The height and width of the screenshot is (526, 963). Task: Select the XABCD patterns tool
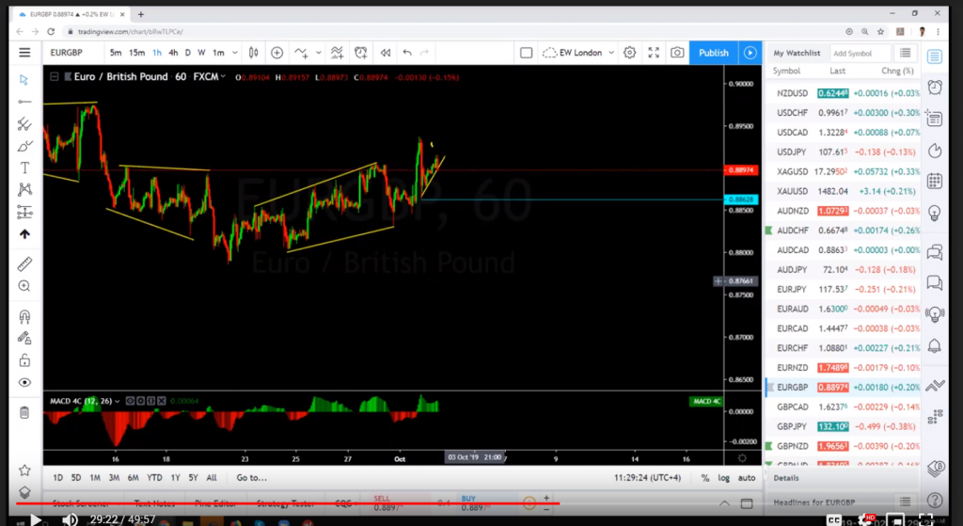point(24,189)
